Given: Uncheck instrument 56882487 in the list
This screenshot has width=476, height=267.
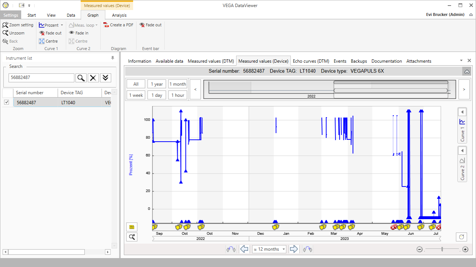Looking at the screenshot, I should [6, 102].
